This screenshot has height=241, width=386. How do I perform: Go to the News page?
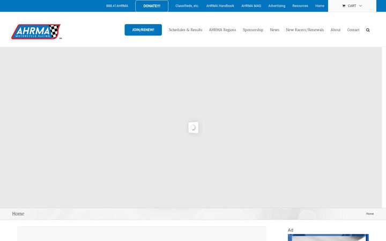(274, 30)
